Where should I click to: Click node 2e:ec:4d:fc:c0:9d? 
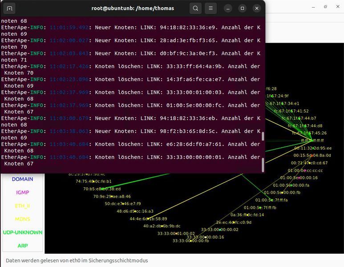click(x=234, y=222)
